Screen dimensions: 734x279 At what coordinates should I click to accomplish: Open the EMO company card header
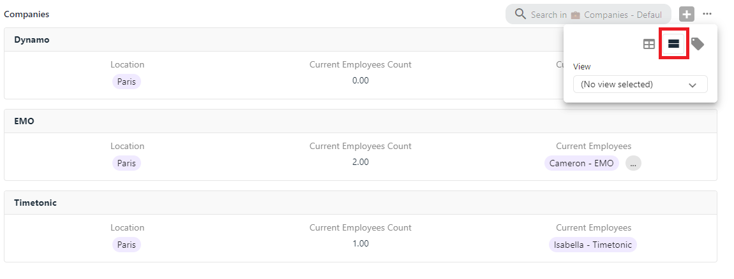pos(361,122)
